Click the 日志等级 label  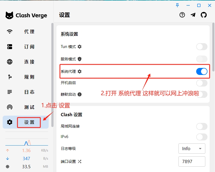point(68,149)
